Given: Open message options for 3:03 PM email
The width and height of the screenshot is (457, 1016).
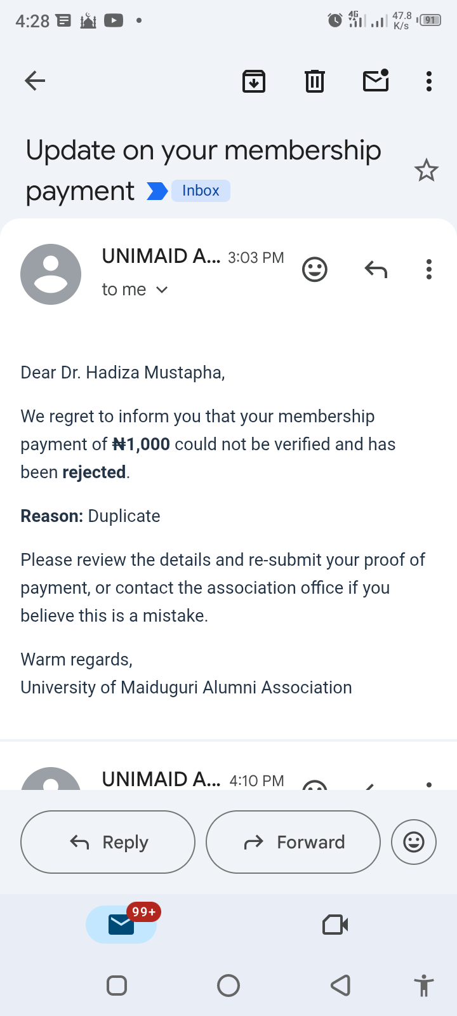Looking at the screenshot, I should [x=429, y=269].
